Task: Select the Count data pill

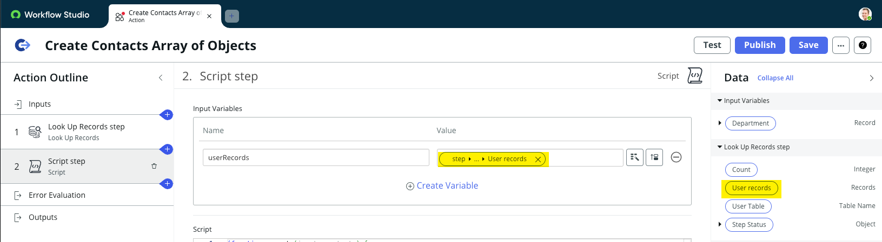Action: pyautogui.click(x=741, y=170)
